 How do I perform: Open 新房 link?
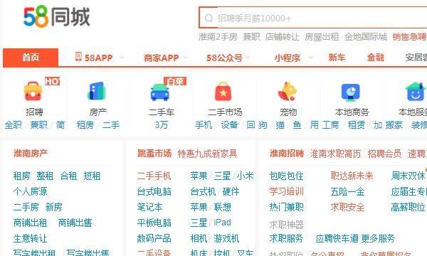coord(54,207)
